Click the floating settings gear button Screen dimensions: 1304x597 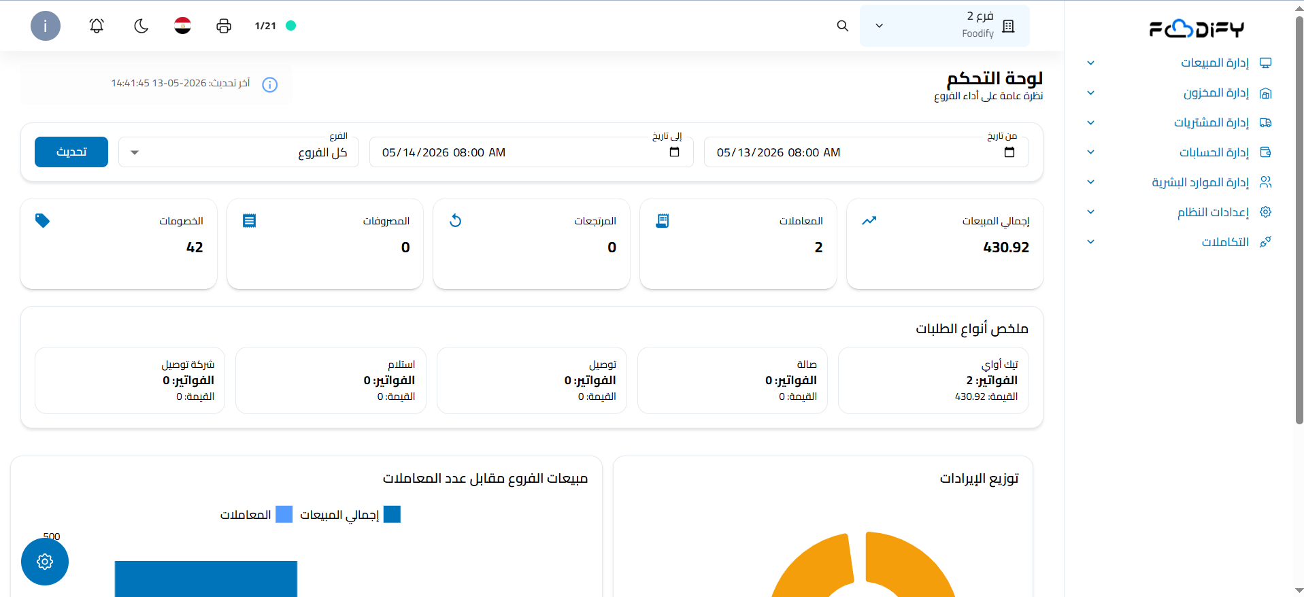45,562
